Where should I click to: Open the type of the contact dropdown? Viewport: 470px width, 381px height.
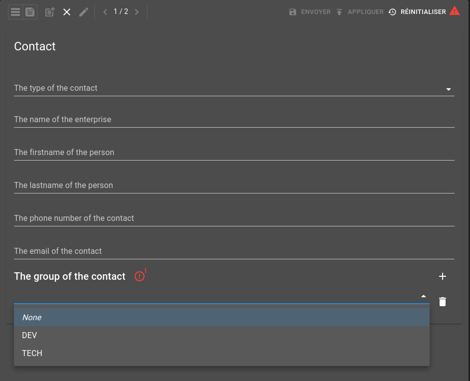pyautogui.click(x=234, y=88)
